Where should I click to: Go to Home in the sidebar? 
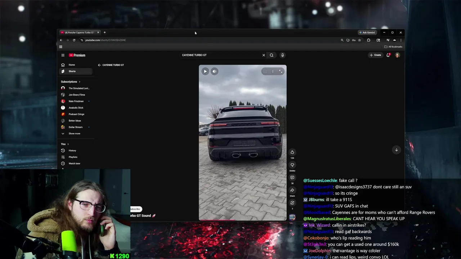pos(76,65)
